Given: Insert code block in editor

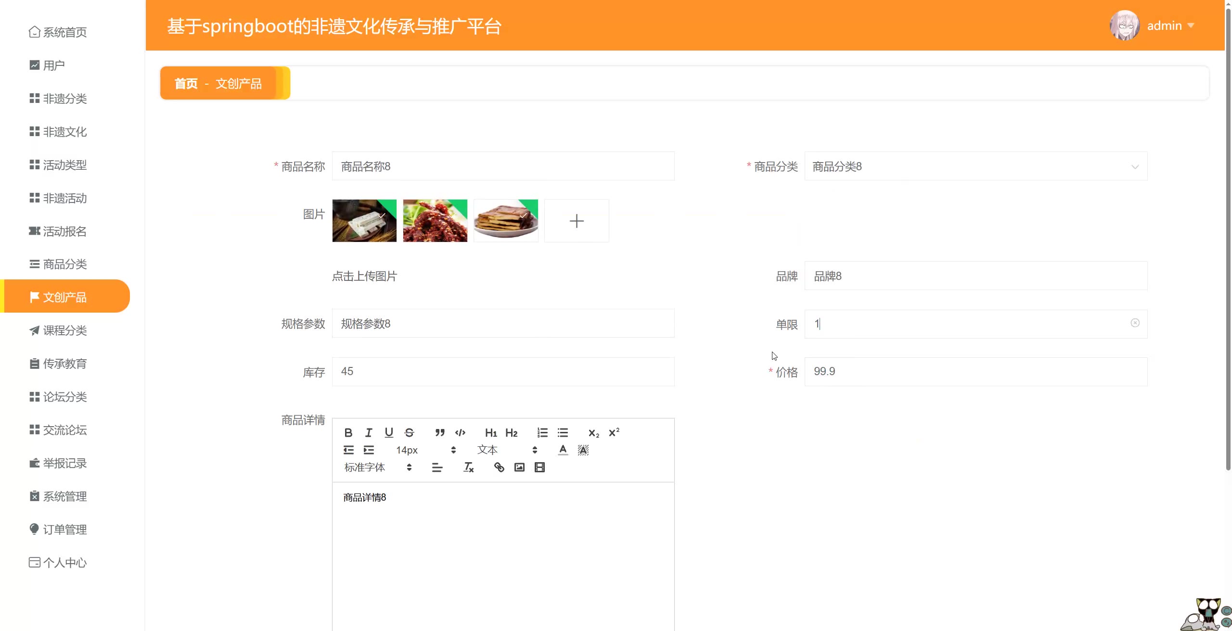Looking at the screenshot, I should 460,432.
